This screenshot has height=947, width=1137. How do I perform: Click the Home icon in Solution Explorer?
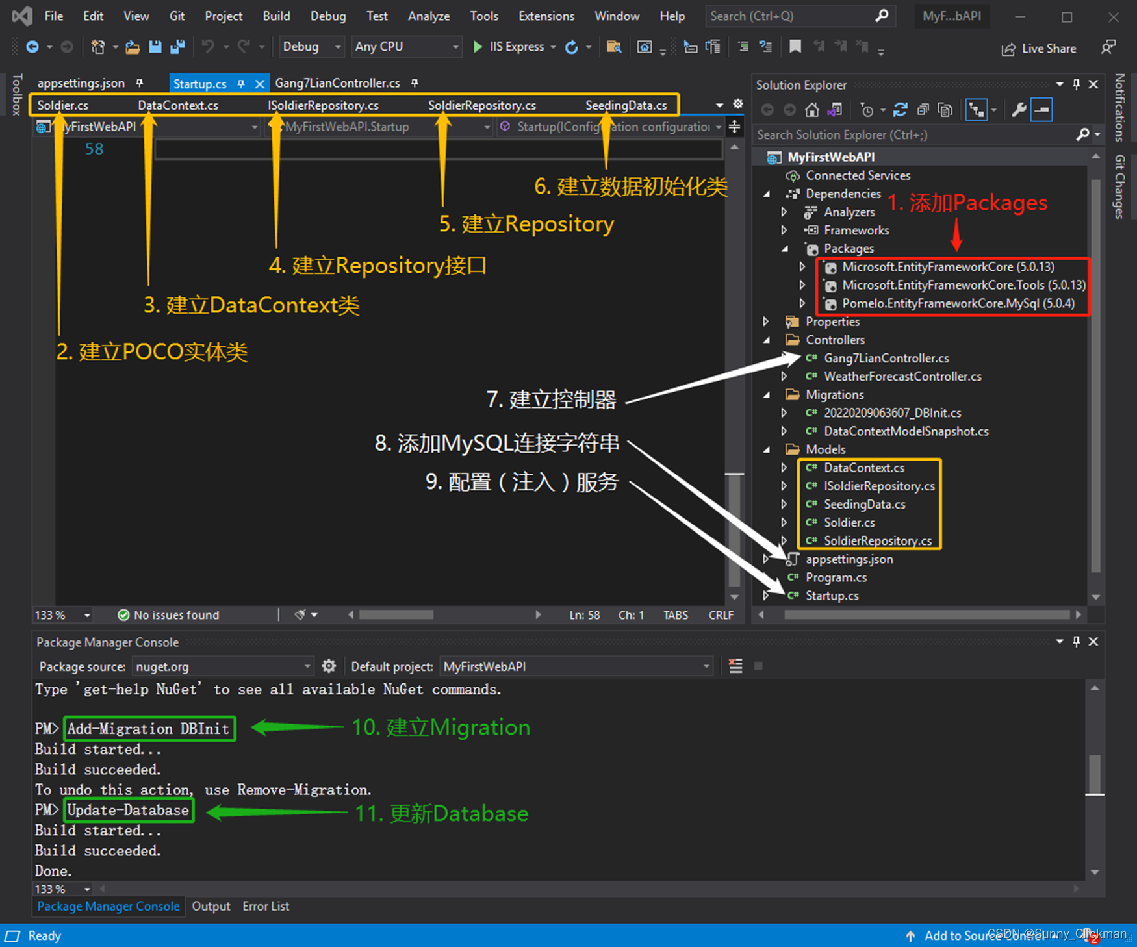coord(811,110)
